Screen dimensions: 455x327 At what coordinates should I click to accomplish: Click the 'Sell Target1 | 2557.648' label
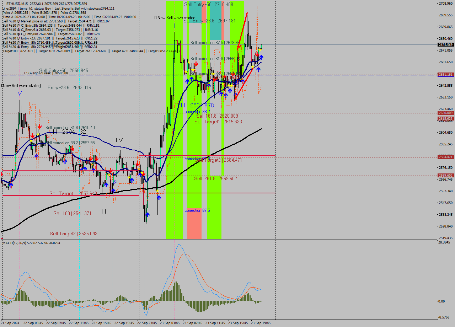click(x=73, y=193)
